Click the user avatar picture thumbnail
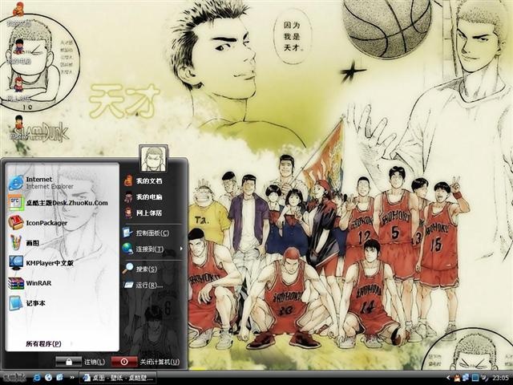 pyautogui.click(x=153, y=159)
